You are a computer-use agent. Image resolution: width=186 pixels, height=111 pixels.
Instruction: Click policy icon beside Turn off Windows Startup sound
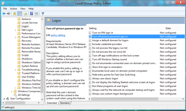[x=90, y=60]
